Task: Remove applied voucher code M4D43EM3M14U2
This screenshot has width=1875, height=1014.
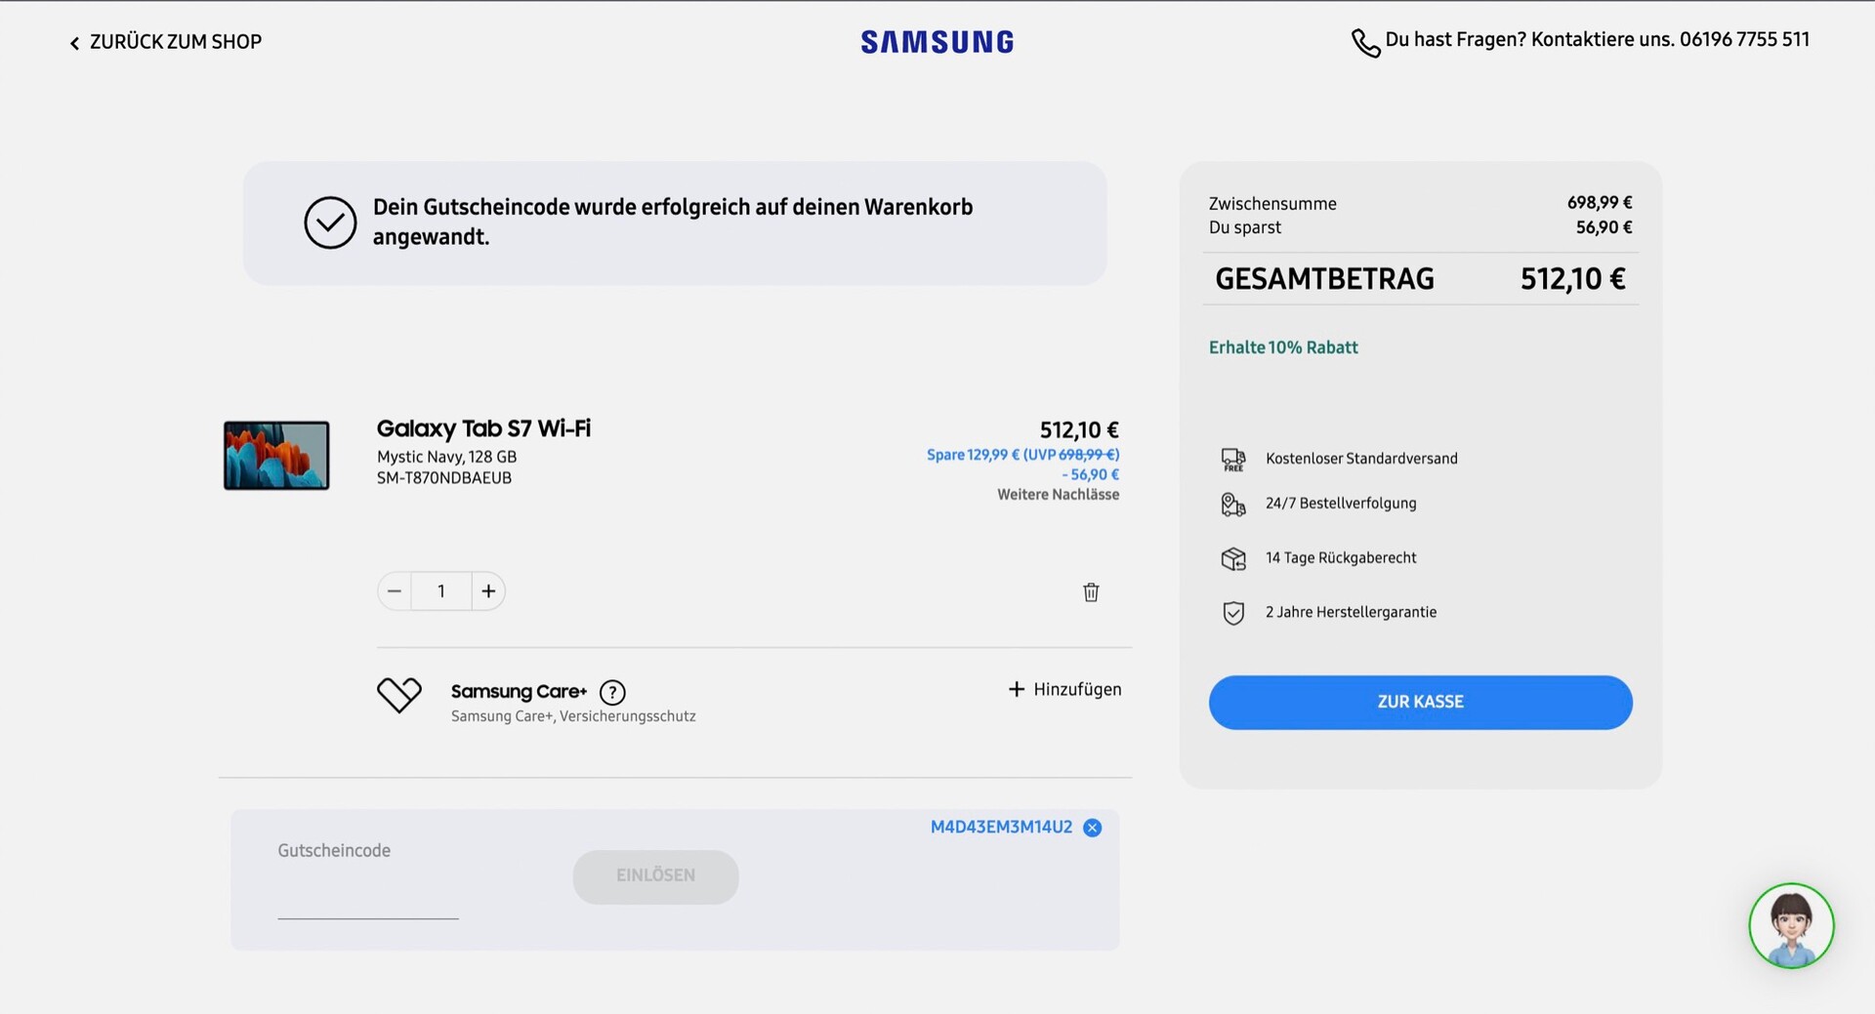Action: [x=1093, y=828]
